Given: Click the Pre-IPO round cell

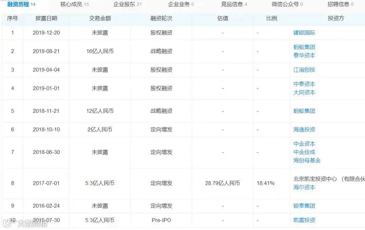Looking at the screenshot, I should pos(161,220).
